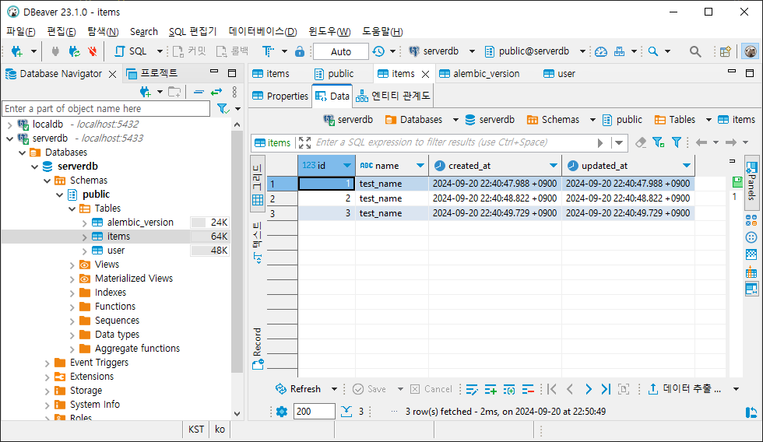Viewport: 763px width, 442px height.
Task: Click the 200 fetch size field
Action: click(314, 412)
